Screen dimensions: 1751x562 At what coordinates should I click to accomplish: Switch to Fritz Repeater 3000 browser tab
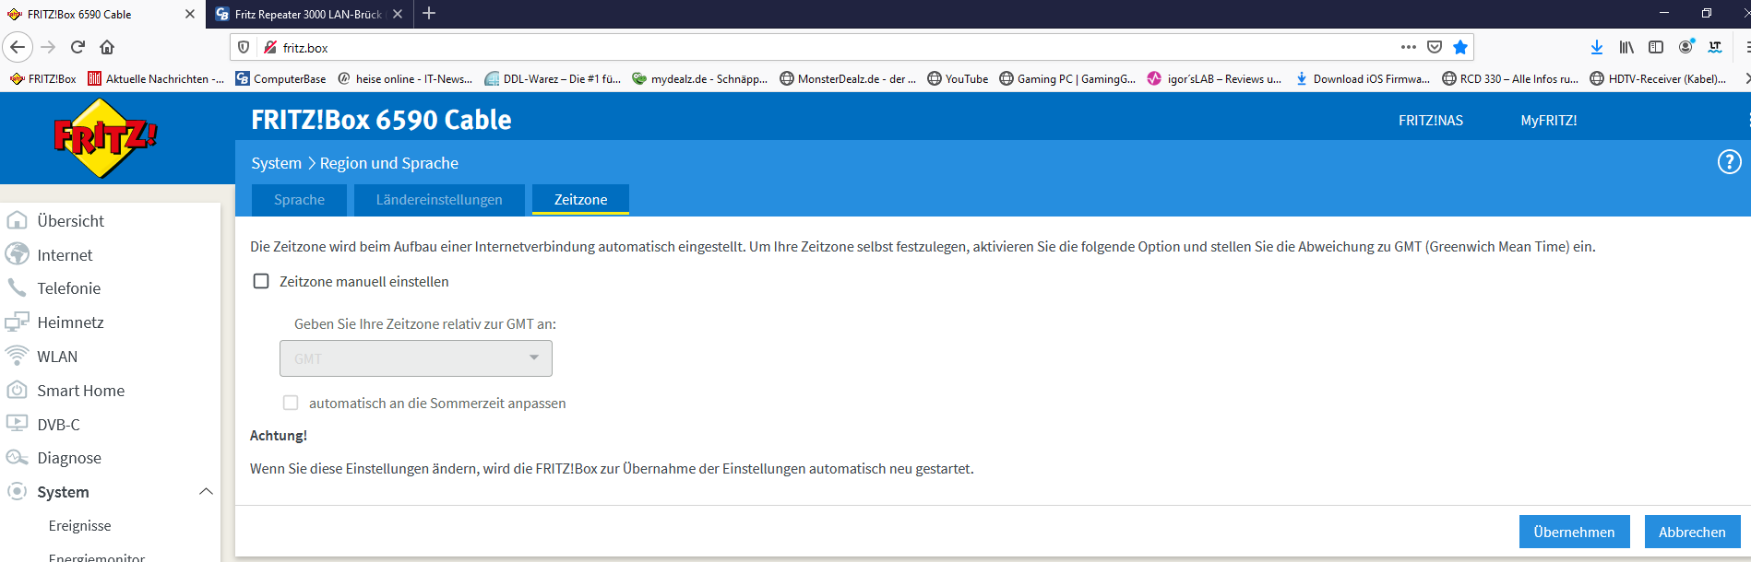tap(309, 14)
